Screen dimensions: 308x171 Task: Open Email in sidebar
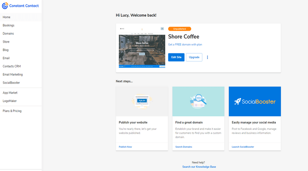(x=21, y=58)
